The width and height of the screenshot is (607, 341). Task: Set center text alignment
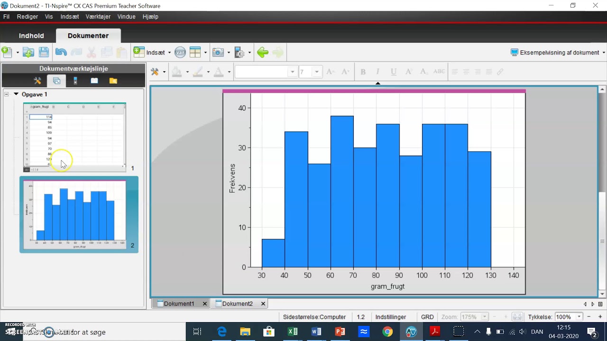466,72
